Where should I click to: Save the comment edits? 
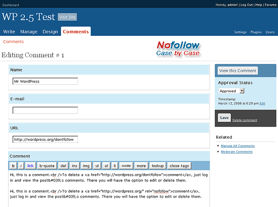(x=224, y=118)
